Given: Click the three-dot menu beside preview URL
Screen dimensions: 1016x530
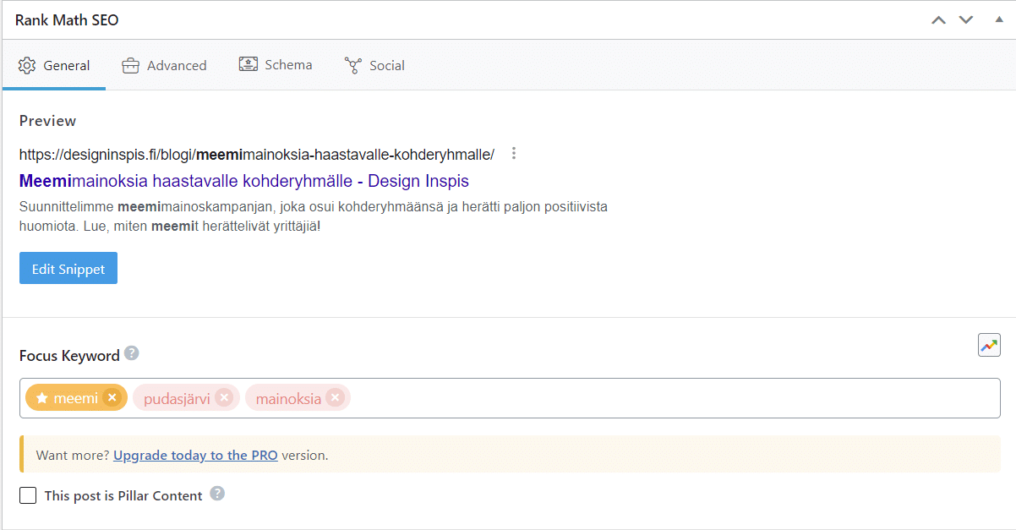Looking at the screenshot, I should tap(513, 154).
